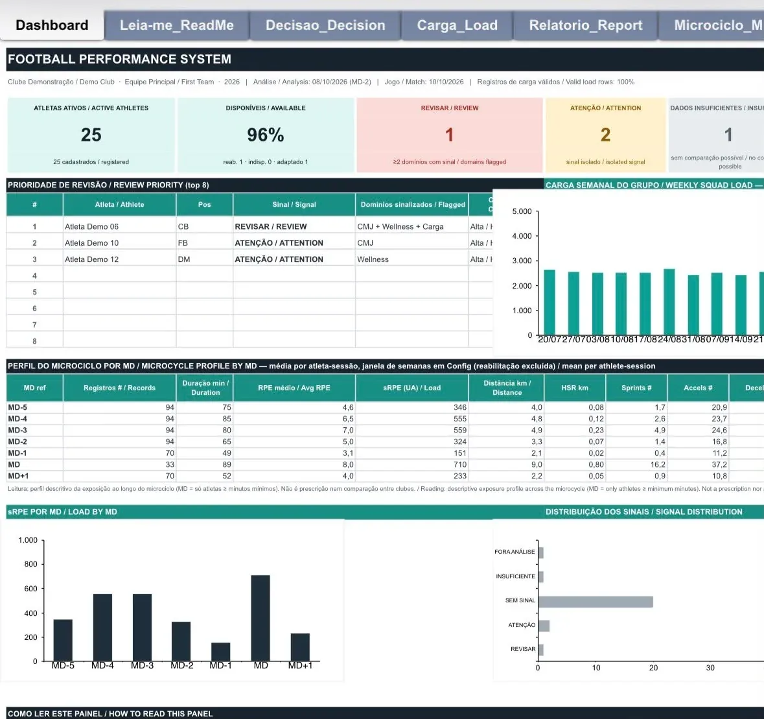Click the sRPE por MD / Load by MD heading
Screen dimensions: 764x719
click(62, 512)
